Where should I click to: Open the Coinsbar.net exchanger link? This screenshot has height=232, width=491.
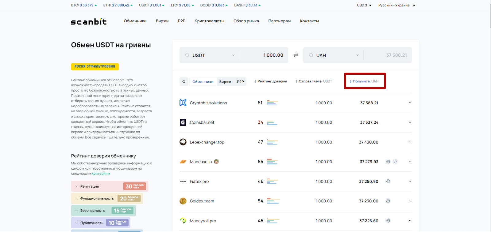[x=202, y=122]
